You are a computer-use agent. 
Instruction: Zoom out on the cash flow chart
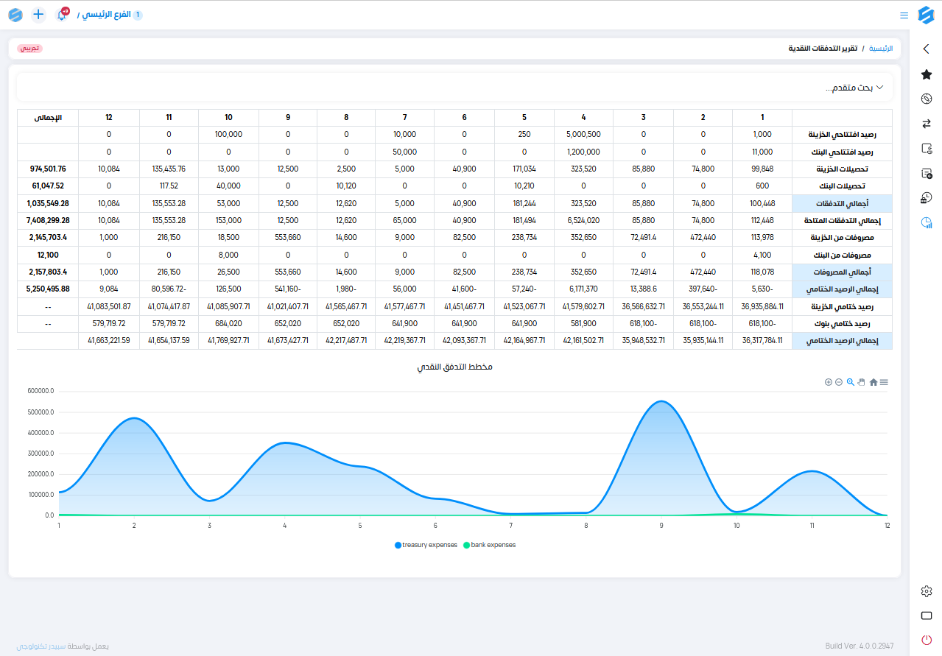pos(839,382)
